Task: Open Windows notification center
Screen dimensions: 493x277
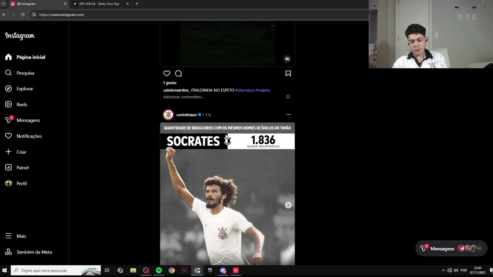Action: pyautogui.click(x=491, y=270)
